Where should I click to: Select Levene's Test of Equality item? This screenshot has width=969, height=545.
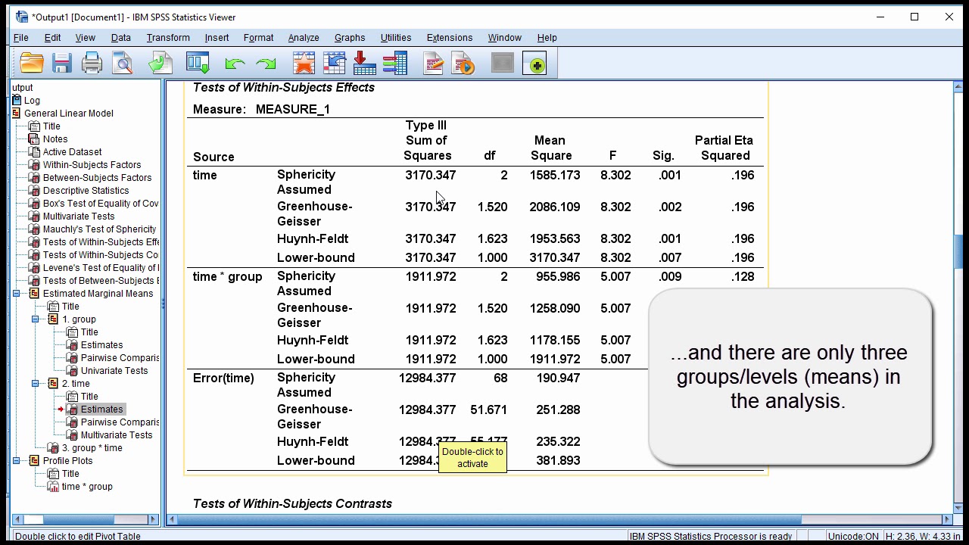pos(101,267)
